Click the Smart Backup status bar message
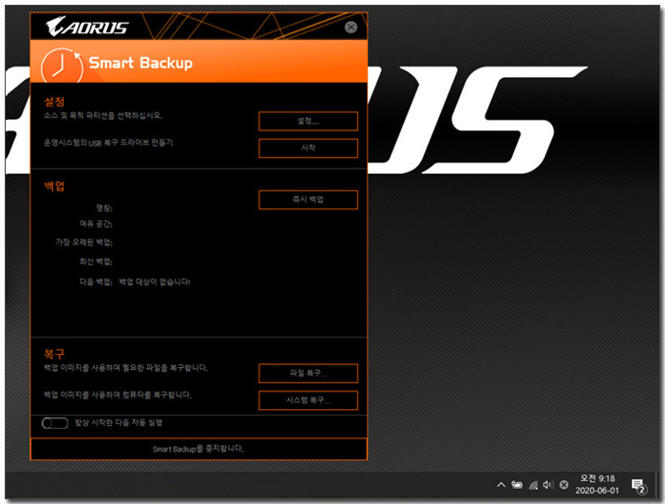Viewport: 665px width, 504px height. coord(199,449)
